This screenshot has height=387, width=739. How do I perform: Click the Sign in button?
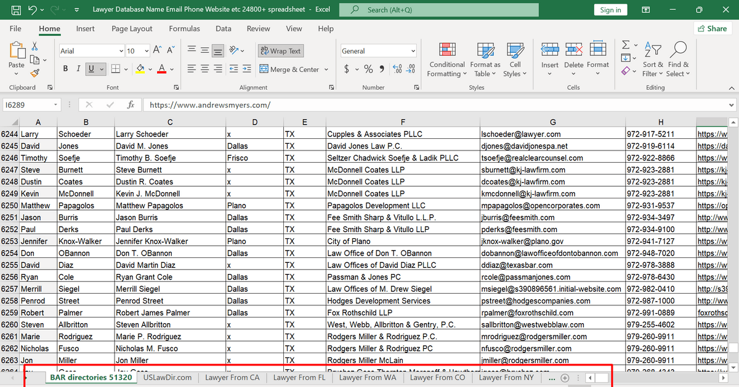610,10
